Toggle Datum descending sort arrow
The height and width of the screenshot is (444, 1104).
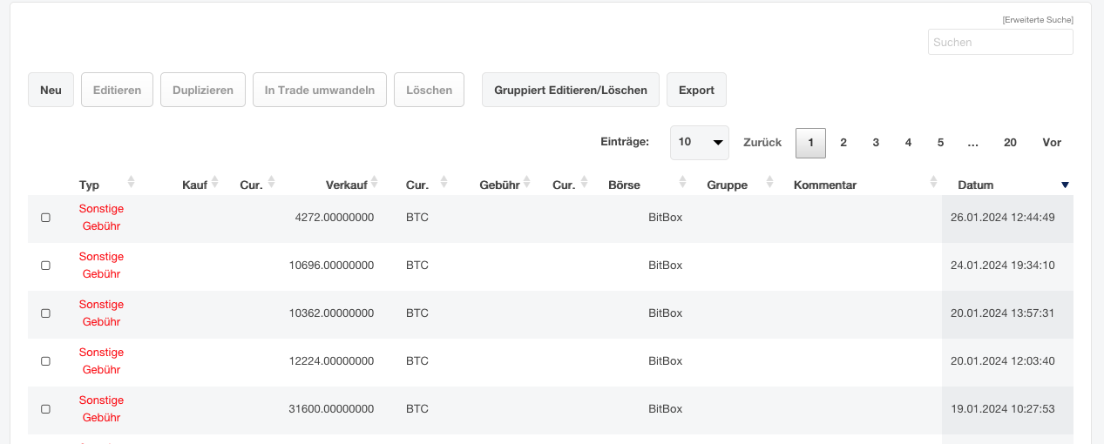coord(1065,185)
